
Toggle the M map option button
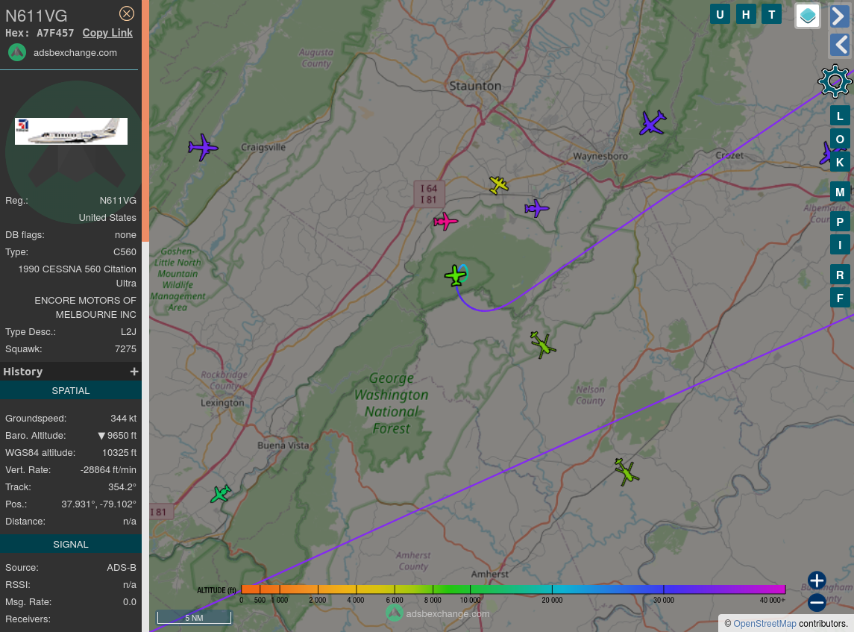(x=840, y=193)
